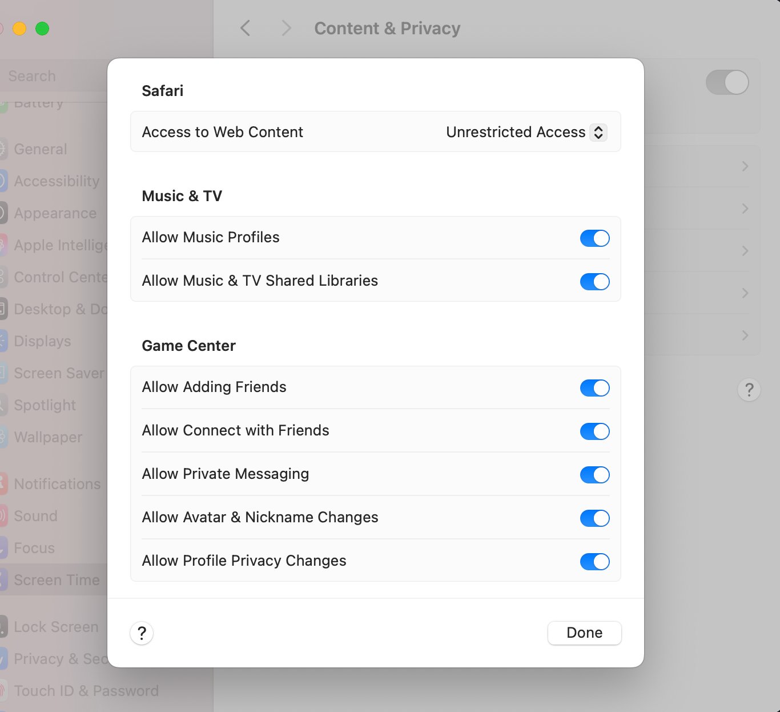Disable Allow Private Messaging

tap(595, 474)
